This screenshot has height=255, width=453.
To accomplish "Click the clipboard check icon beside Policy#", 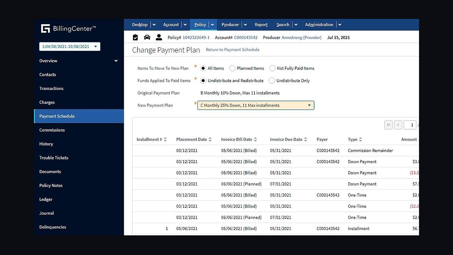I will click(x=136, y=37).
